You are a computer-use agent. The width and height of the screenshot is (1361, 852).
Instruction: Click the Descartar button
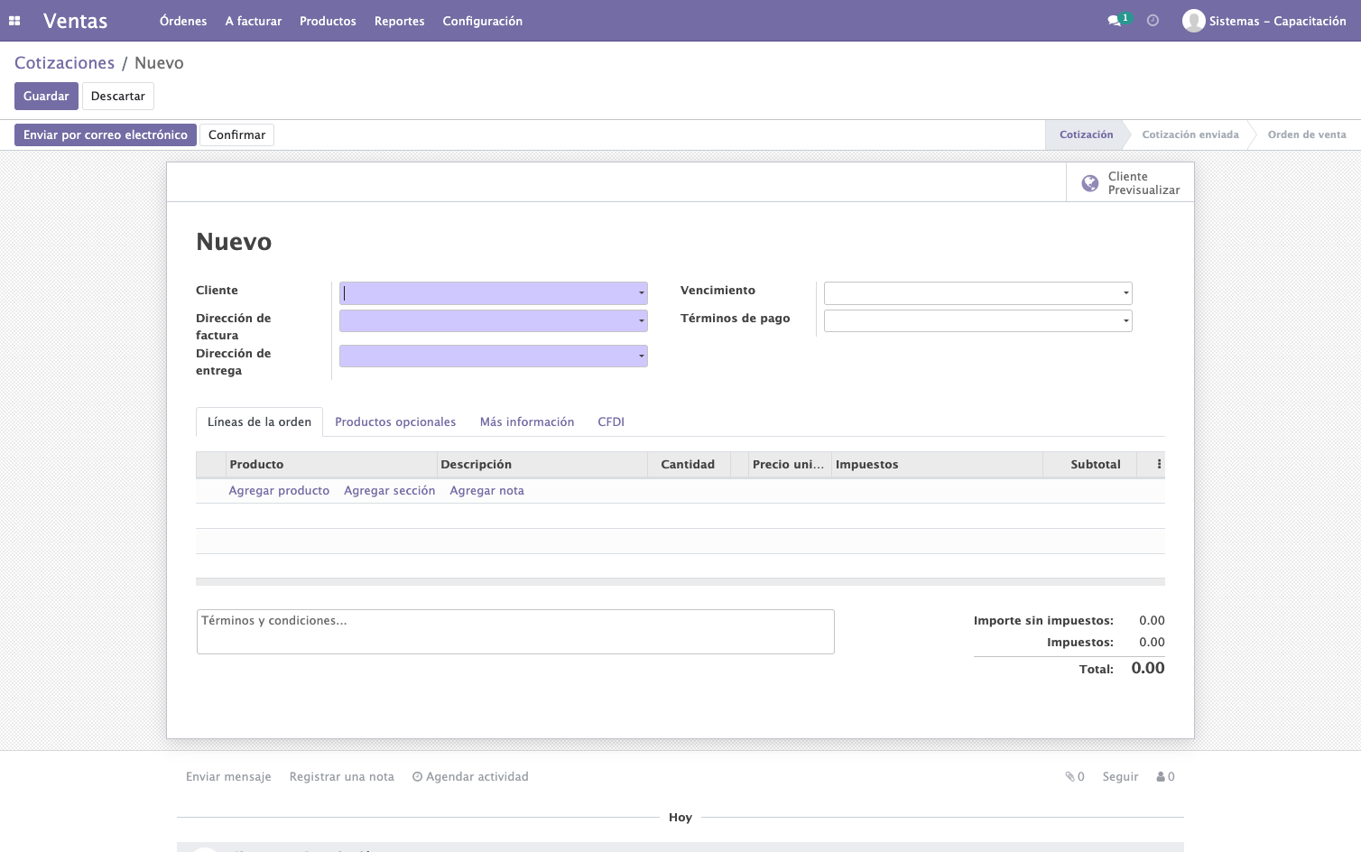118,96
